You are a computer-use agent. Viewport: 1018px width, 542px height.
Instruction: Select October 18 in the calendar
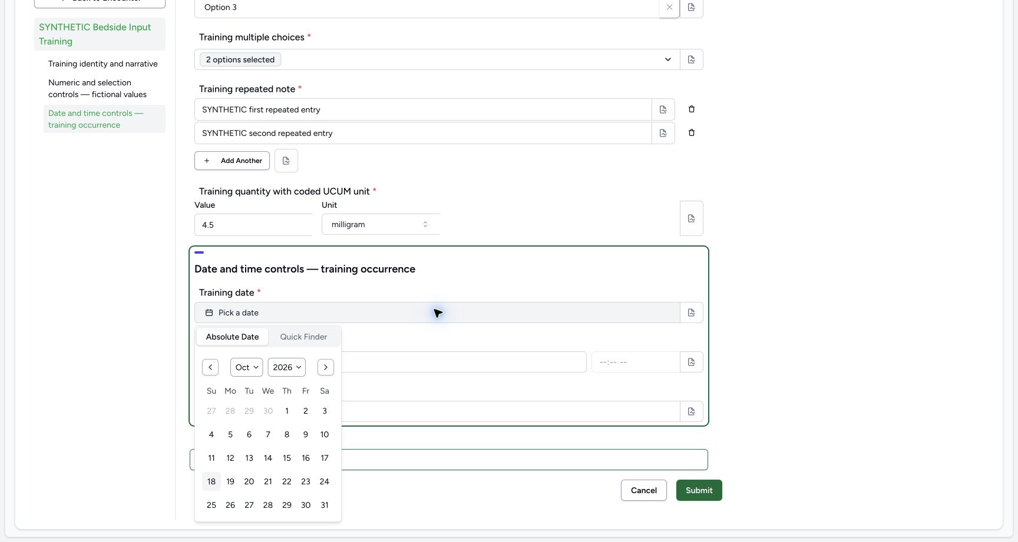point(211,481)
